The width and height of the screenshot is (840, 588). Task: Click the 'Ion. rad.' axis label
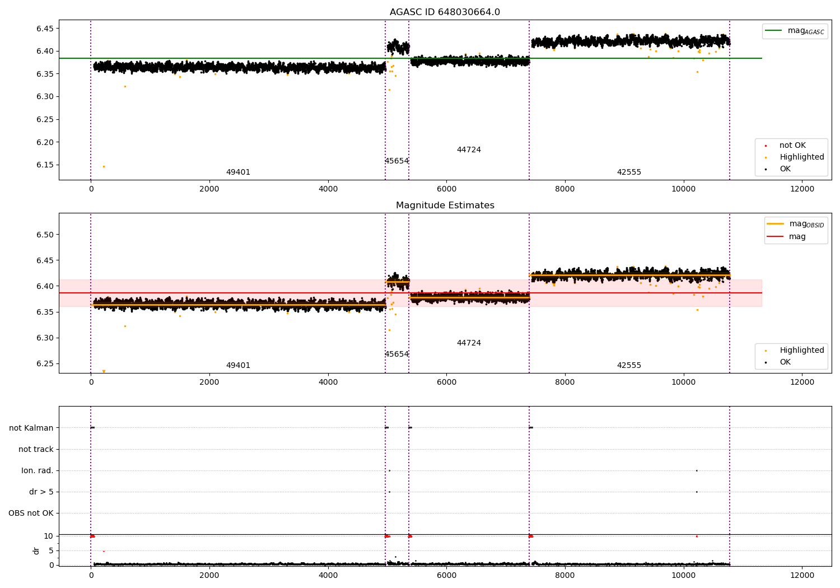38,471
